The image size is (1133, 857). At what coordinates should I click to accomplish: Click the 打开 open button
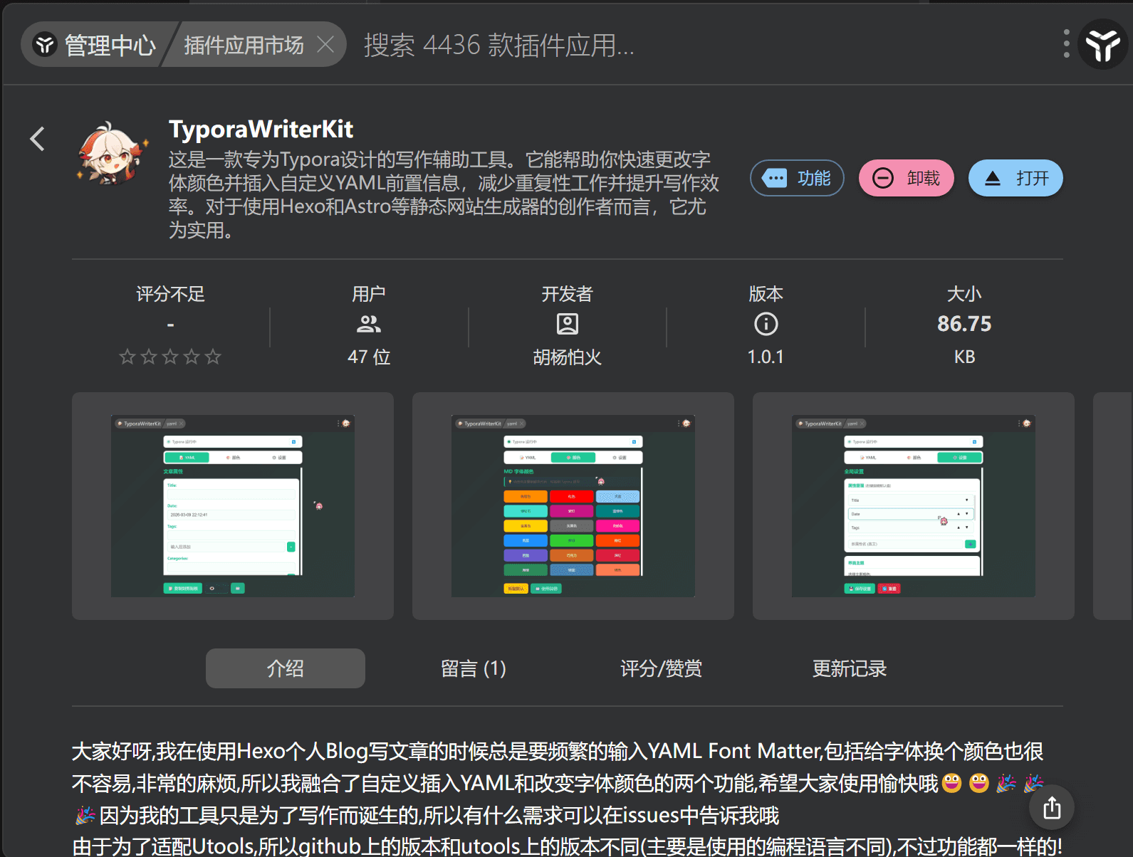point(1015,178)
